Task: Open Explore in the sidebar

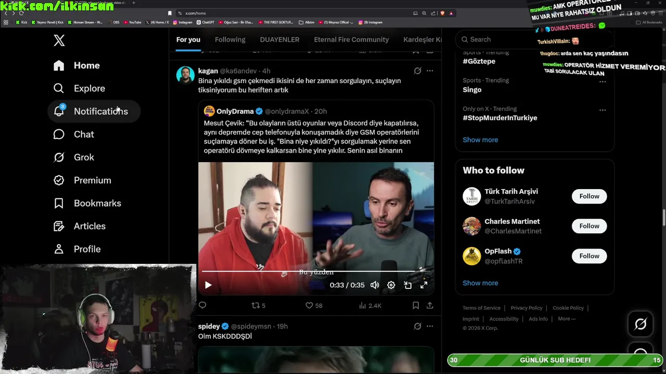Action: tap(79, 88)
